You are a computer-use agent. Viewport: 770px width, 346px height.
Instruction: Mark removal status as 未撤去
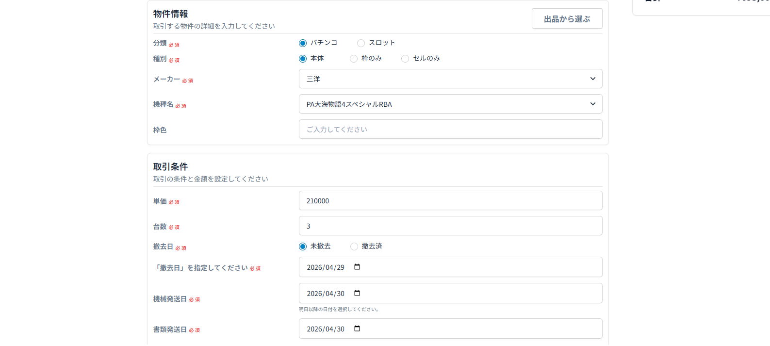303,247
